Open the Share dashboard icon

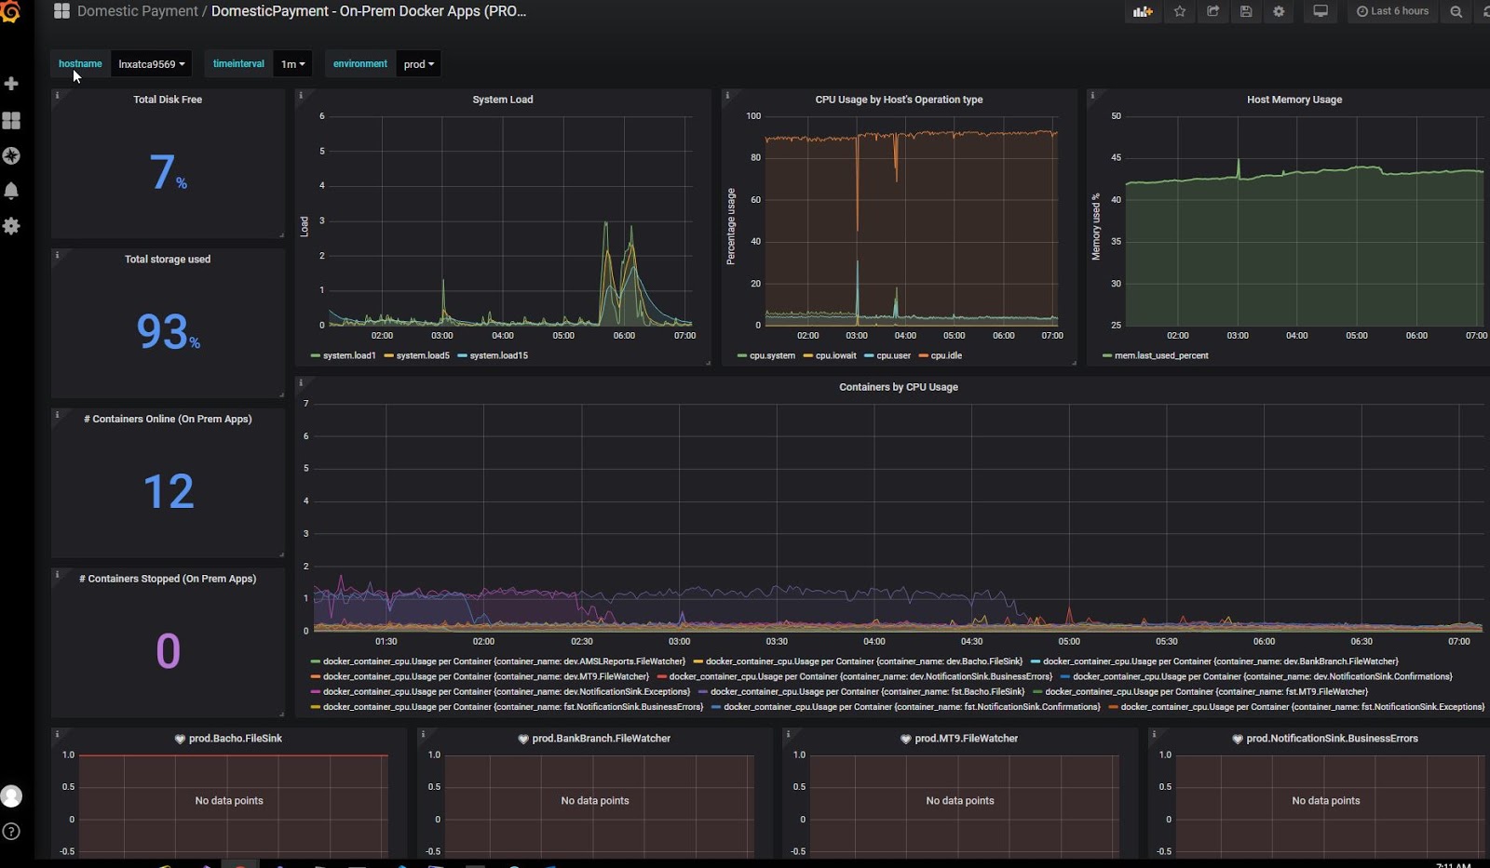coord(1212,12)
